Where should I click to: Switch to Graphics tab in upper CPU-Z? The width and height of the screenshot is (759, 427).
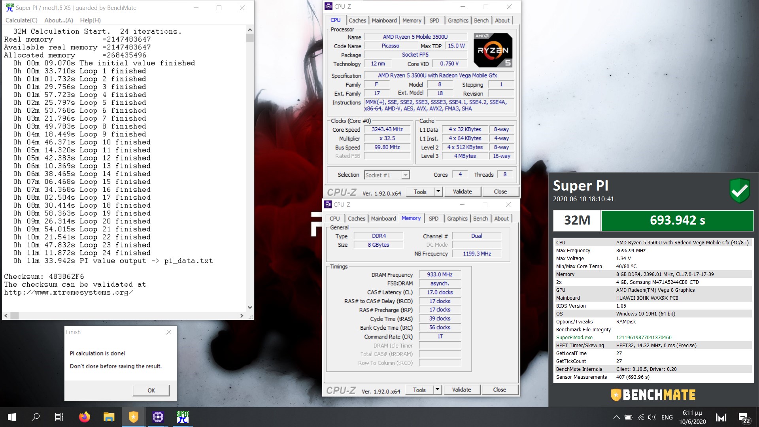458,20
